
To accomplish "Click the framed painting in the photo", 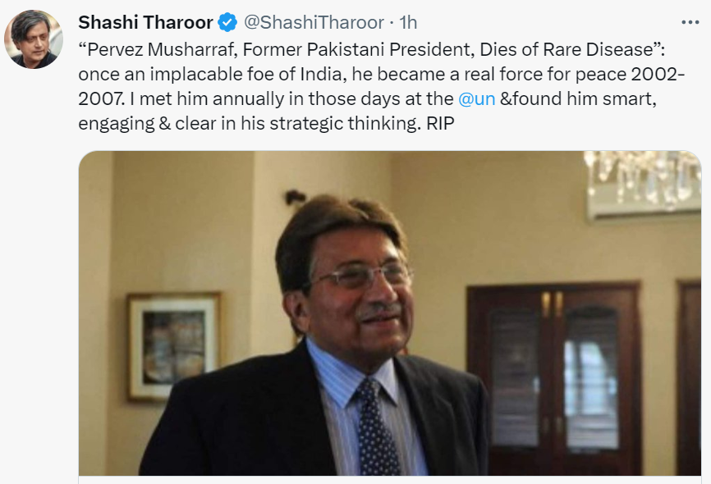I will point(173,345).
